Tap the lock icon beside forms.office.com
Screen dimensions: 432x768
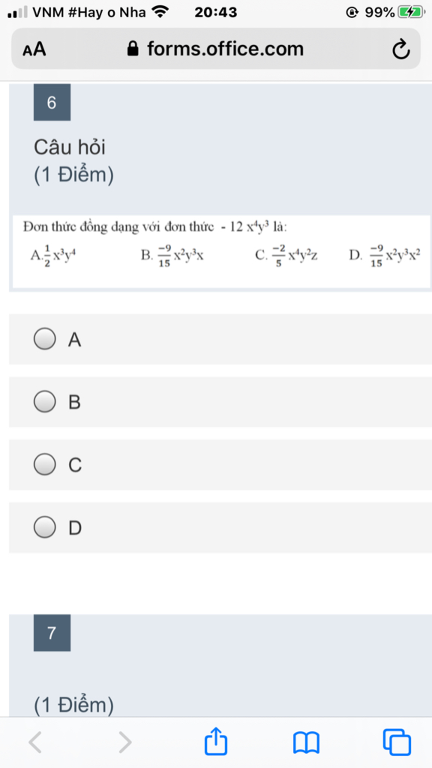pyautogui.click(x=133, y=49)
